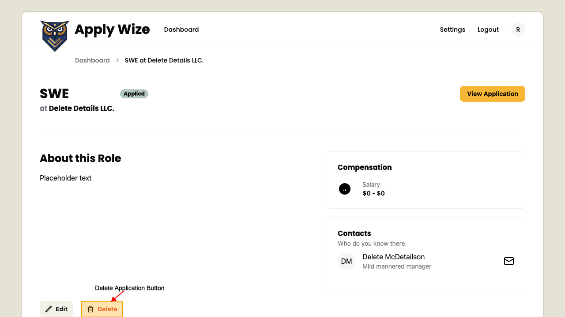Expand the About this Role section
Screen dimensions: 565x317
(x=80, y=158)
